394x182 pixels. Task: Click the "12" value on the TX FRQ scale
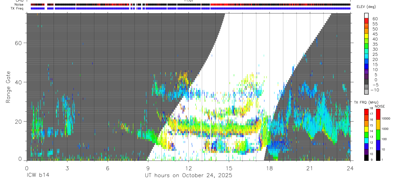pos(371,143)
